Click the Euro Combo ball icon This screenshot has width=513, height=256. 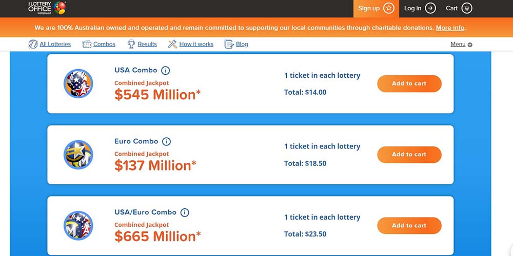coord(78,155)
